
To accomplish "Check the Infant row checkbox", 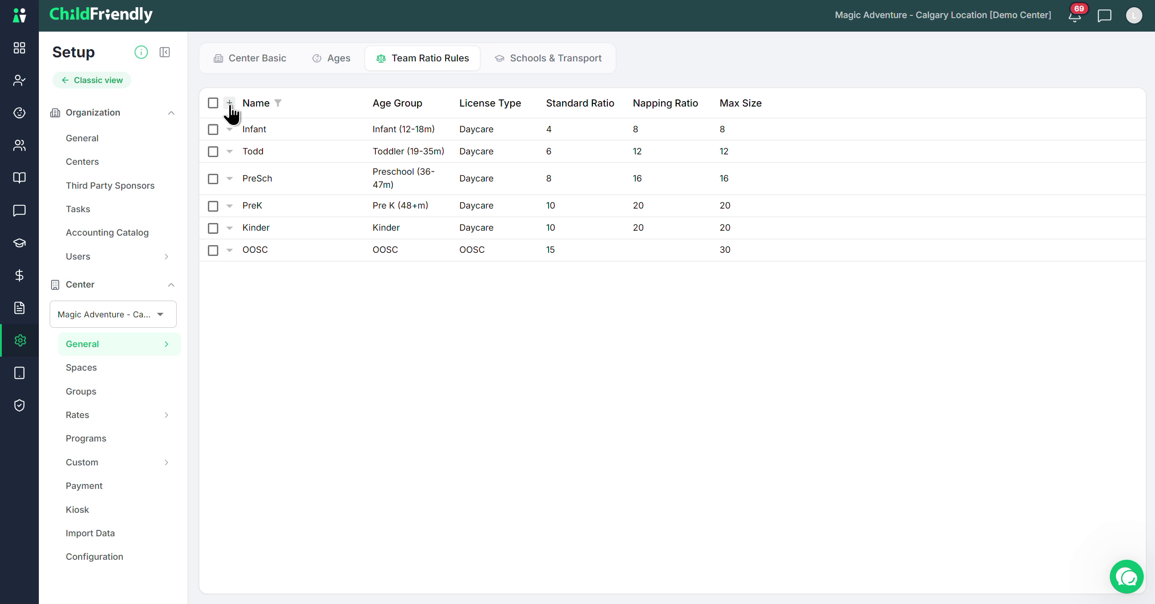I will [x=213, y=130].
